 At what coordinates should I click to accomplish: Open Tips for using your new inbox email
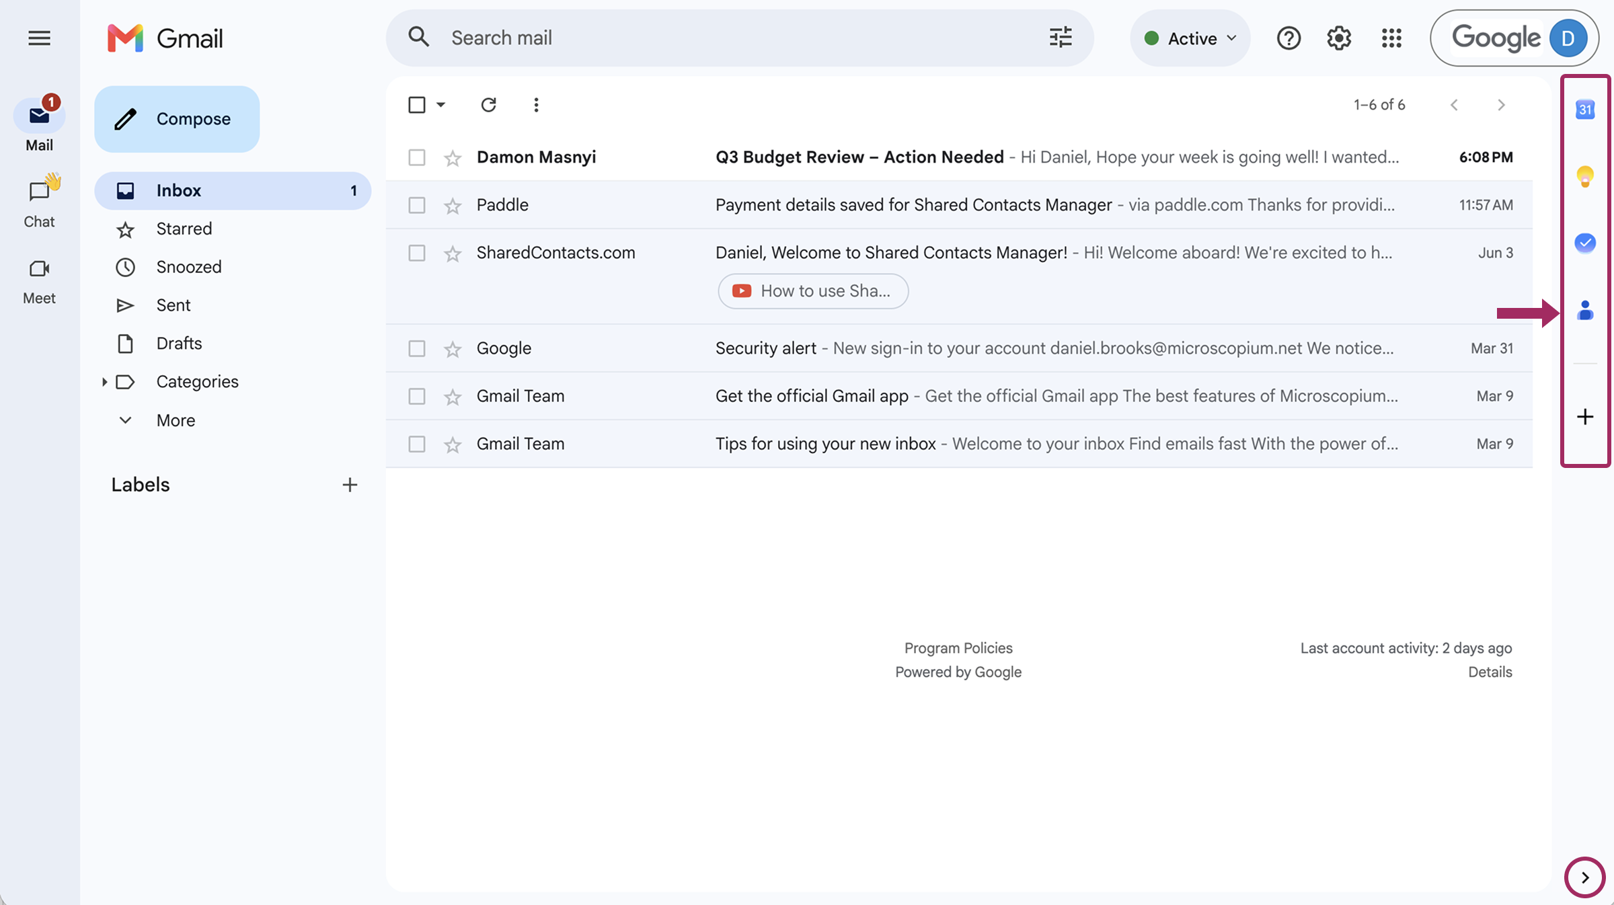[x=959, y=444]
